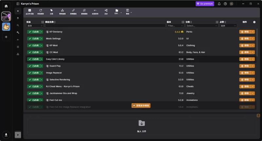
Task: Click the magnifier icon in the sidebar
Action: [x=18, y=25]
